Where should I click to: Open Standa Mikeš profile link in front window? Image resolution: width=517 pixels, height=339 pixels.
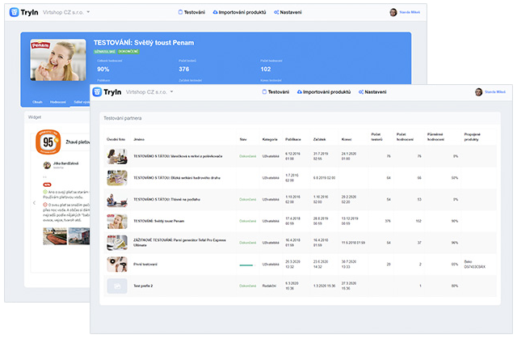click(x=495, y=91)
